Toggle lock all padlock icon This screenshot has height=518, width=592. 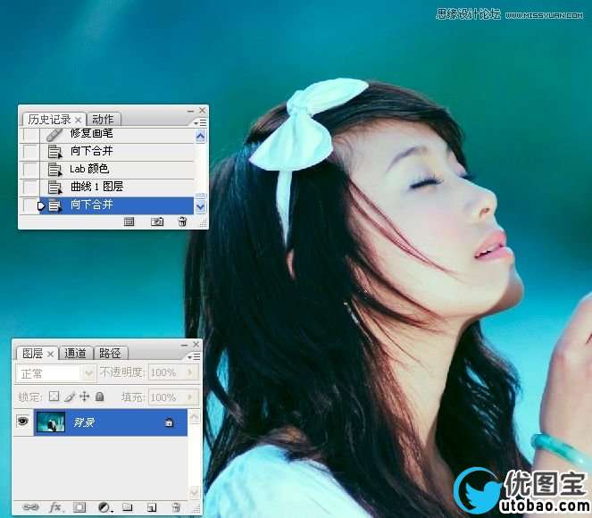point(99,396)
